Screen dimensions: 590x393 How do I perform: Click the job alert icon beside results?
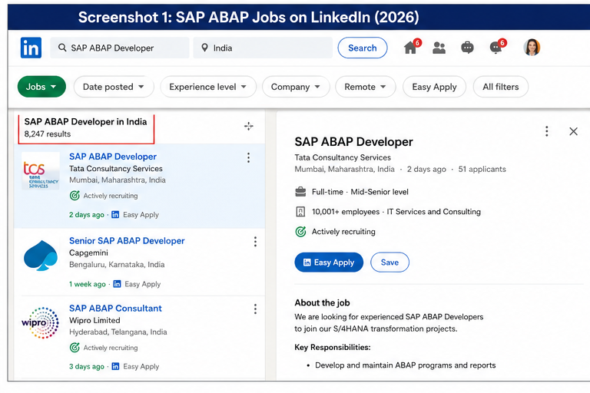pyautogui.click(x=249, y=126)
